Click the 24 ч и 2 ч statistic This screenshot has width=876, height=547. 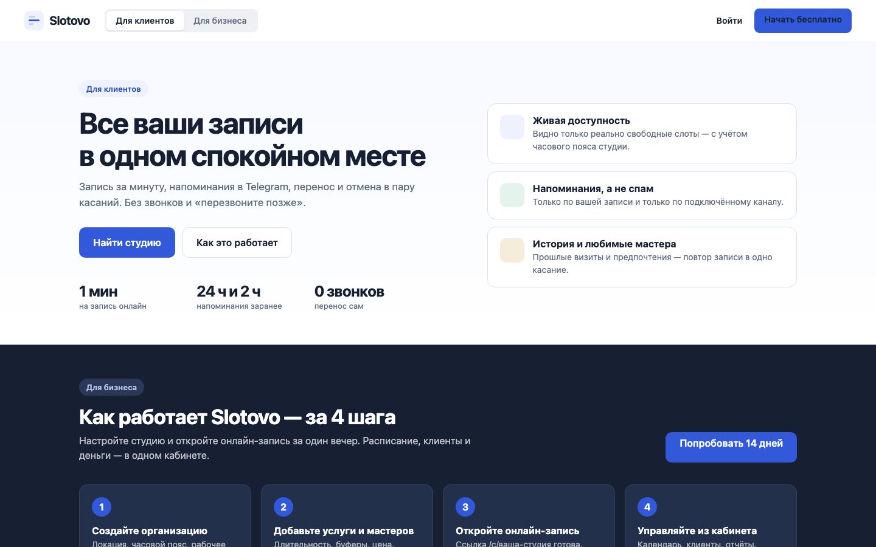[229, 292]
